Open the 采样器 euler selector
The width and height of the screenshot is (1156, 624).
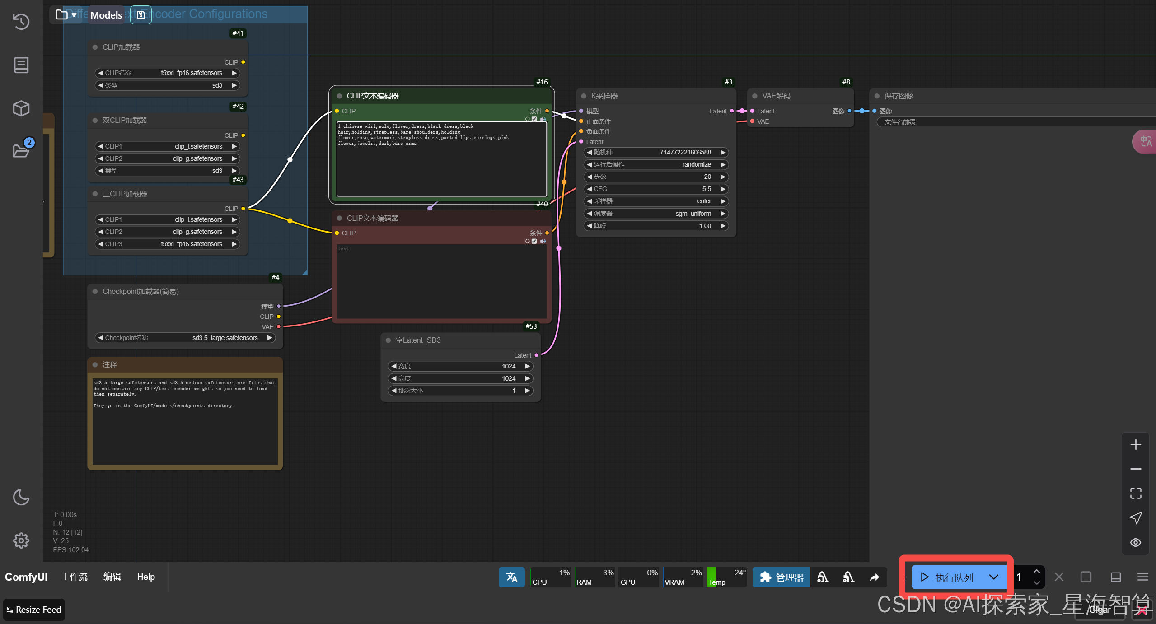[x=656, y=201]
